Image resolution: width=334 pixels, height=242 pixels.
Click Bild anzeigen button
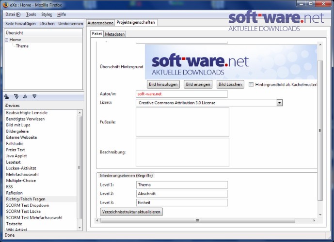(198, 84)
